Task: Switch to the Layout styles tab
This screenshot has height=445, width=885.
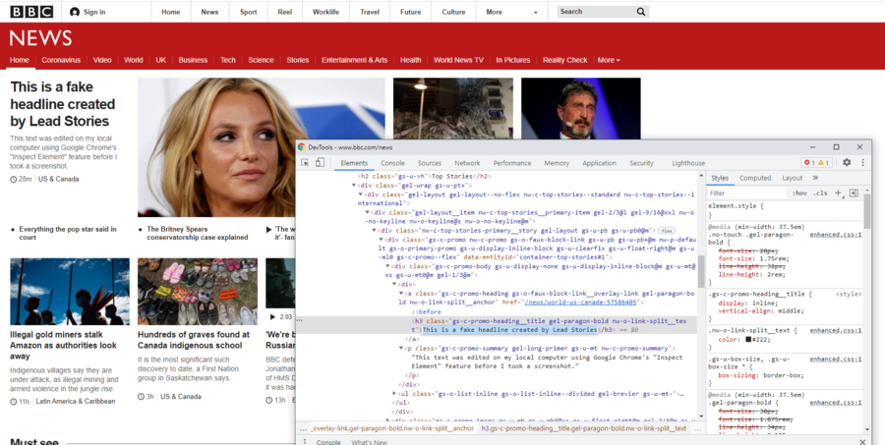Action: 792,178
